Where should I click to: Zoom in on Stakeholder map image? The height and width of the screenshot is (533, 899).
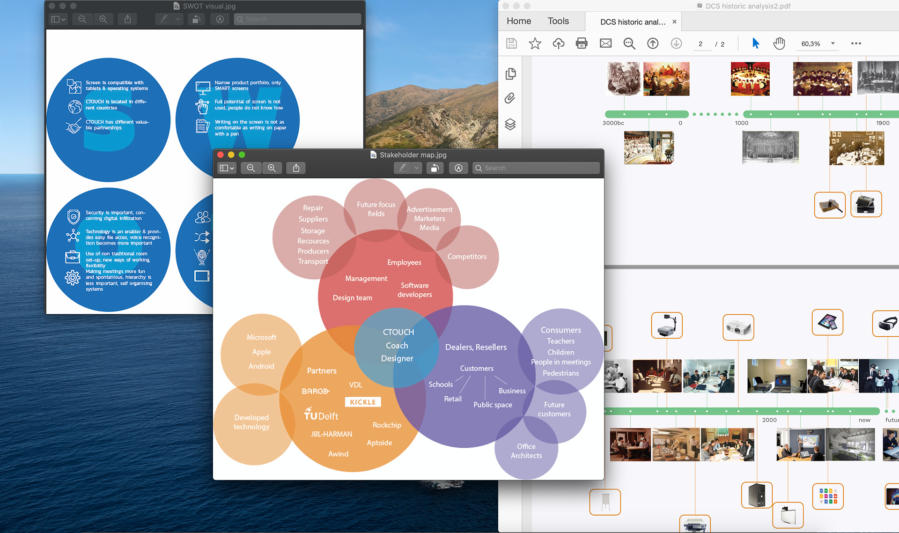(x=272, y=168)
